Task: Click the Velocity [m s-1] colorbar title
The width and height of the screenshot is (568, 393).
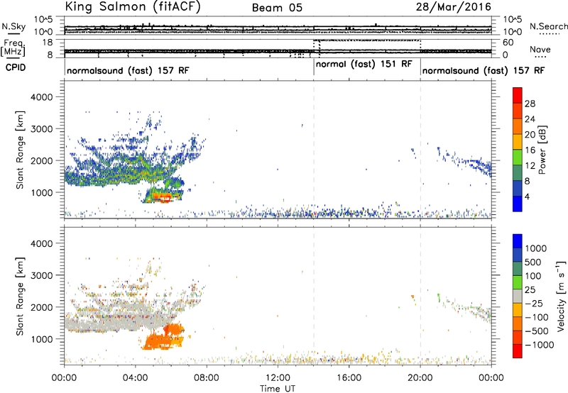Action: tap(561, 296)
